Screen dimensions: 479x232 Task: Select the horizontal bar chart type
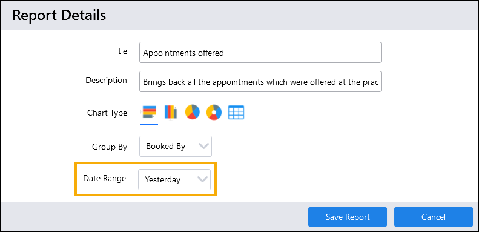click(x=149, y=112)
